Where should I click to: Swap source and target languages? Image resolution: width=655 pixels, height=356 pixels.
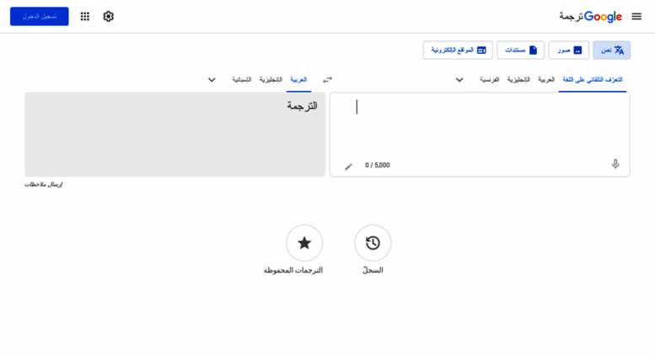click(327, 79)
